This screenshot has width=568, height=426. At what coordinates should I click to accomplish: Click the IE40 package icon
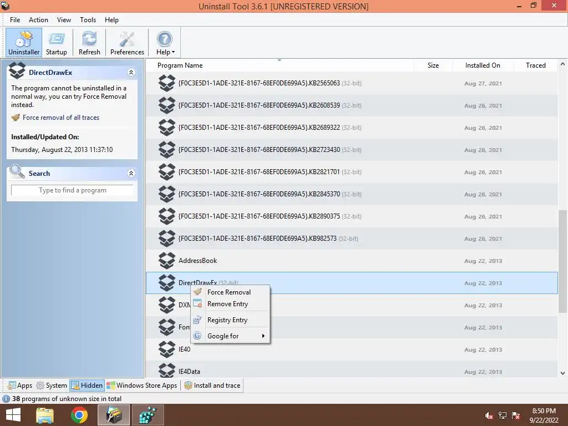[167, 349]
